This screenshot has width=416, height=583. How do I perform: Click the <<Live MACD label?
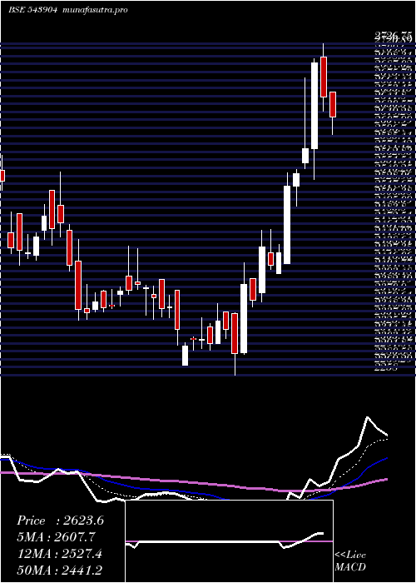tap(350, 561)
